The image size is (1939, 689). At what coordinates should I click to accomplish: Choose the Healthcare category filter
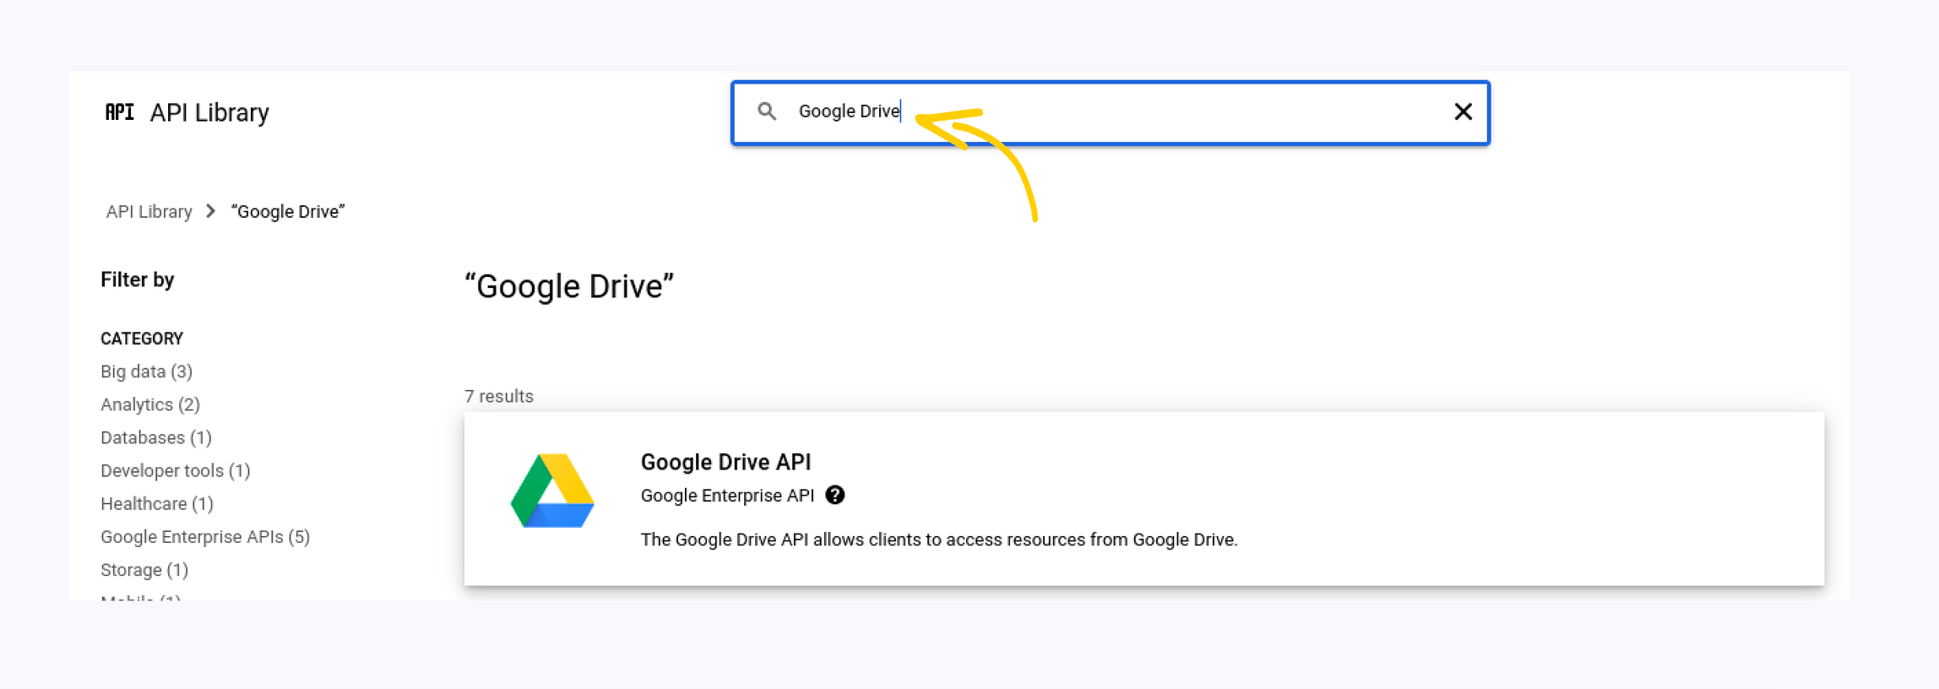coord(157,504)
